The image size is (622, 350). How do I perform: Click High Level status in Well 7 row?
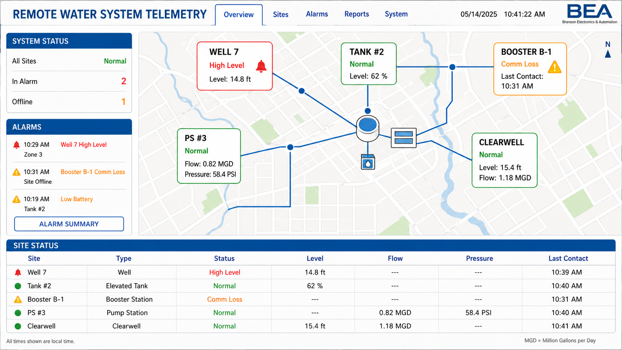pyautogui.click(x=225, y=272)
